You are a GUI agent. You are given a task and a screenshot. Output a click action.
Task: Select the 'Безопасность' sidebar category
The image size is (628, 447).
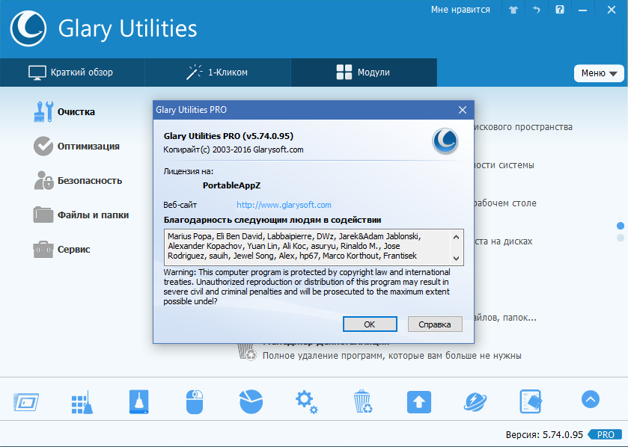point(78,181)
